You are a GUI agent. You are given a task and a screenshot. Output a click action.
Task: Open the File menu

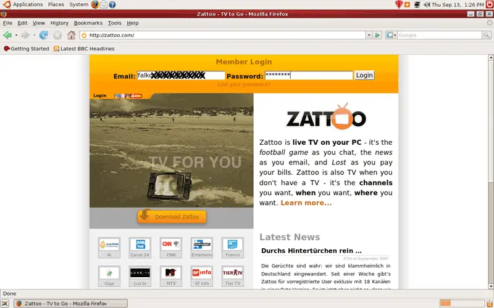[7, 23]
